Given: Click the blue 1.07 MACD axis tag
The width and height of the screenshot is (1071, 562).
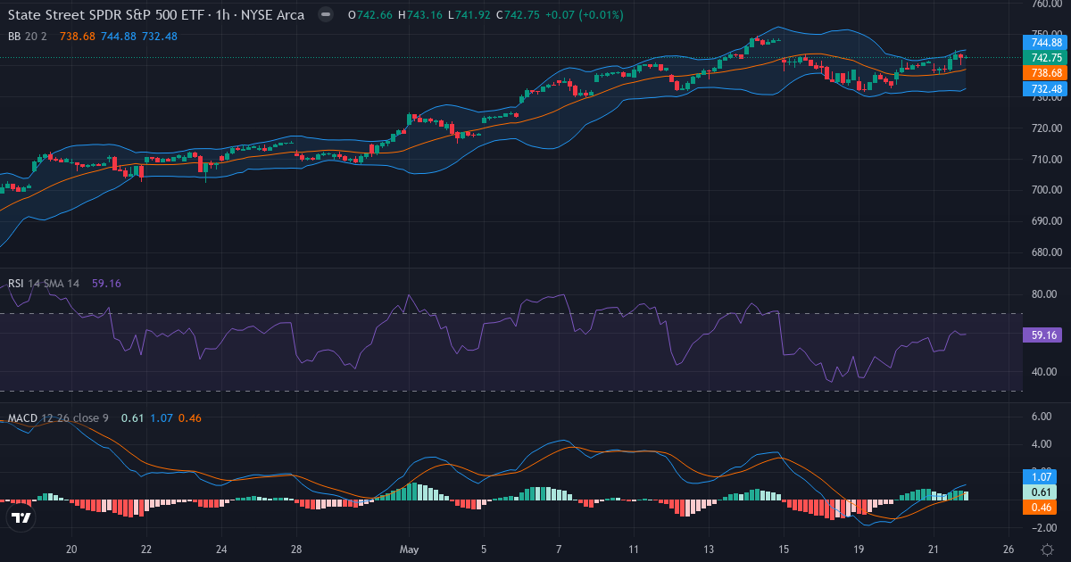Looking at the screenshot, I should coord(1040,477).
